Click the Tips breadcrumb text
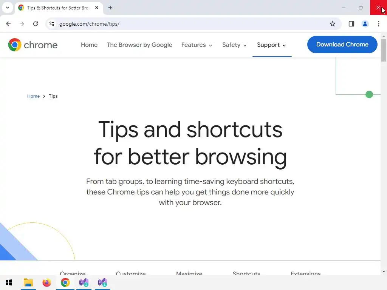The height and width of the screenshot is (290, 387). 53,96
